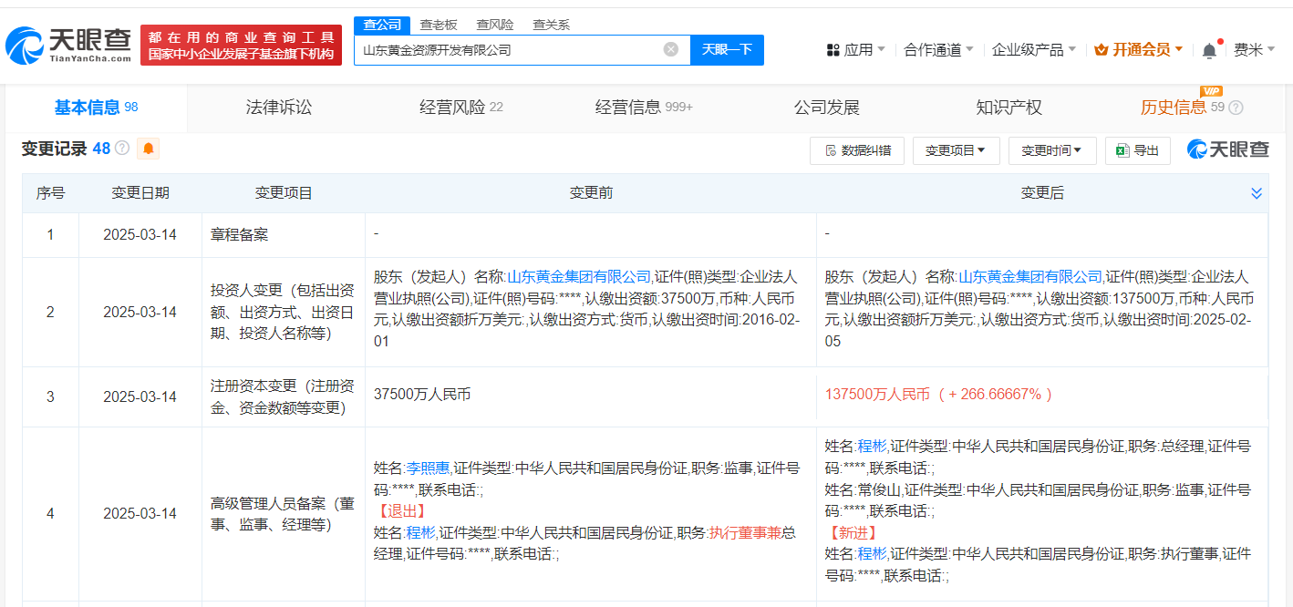This screenshot has width=1293, height=607.
Task: Switch to 查老板 search tab
Action: [x=439, y=25]
